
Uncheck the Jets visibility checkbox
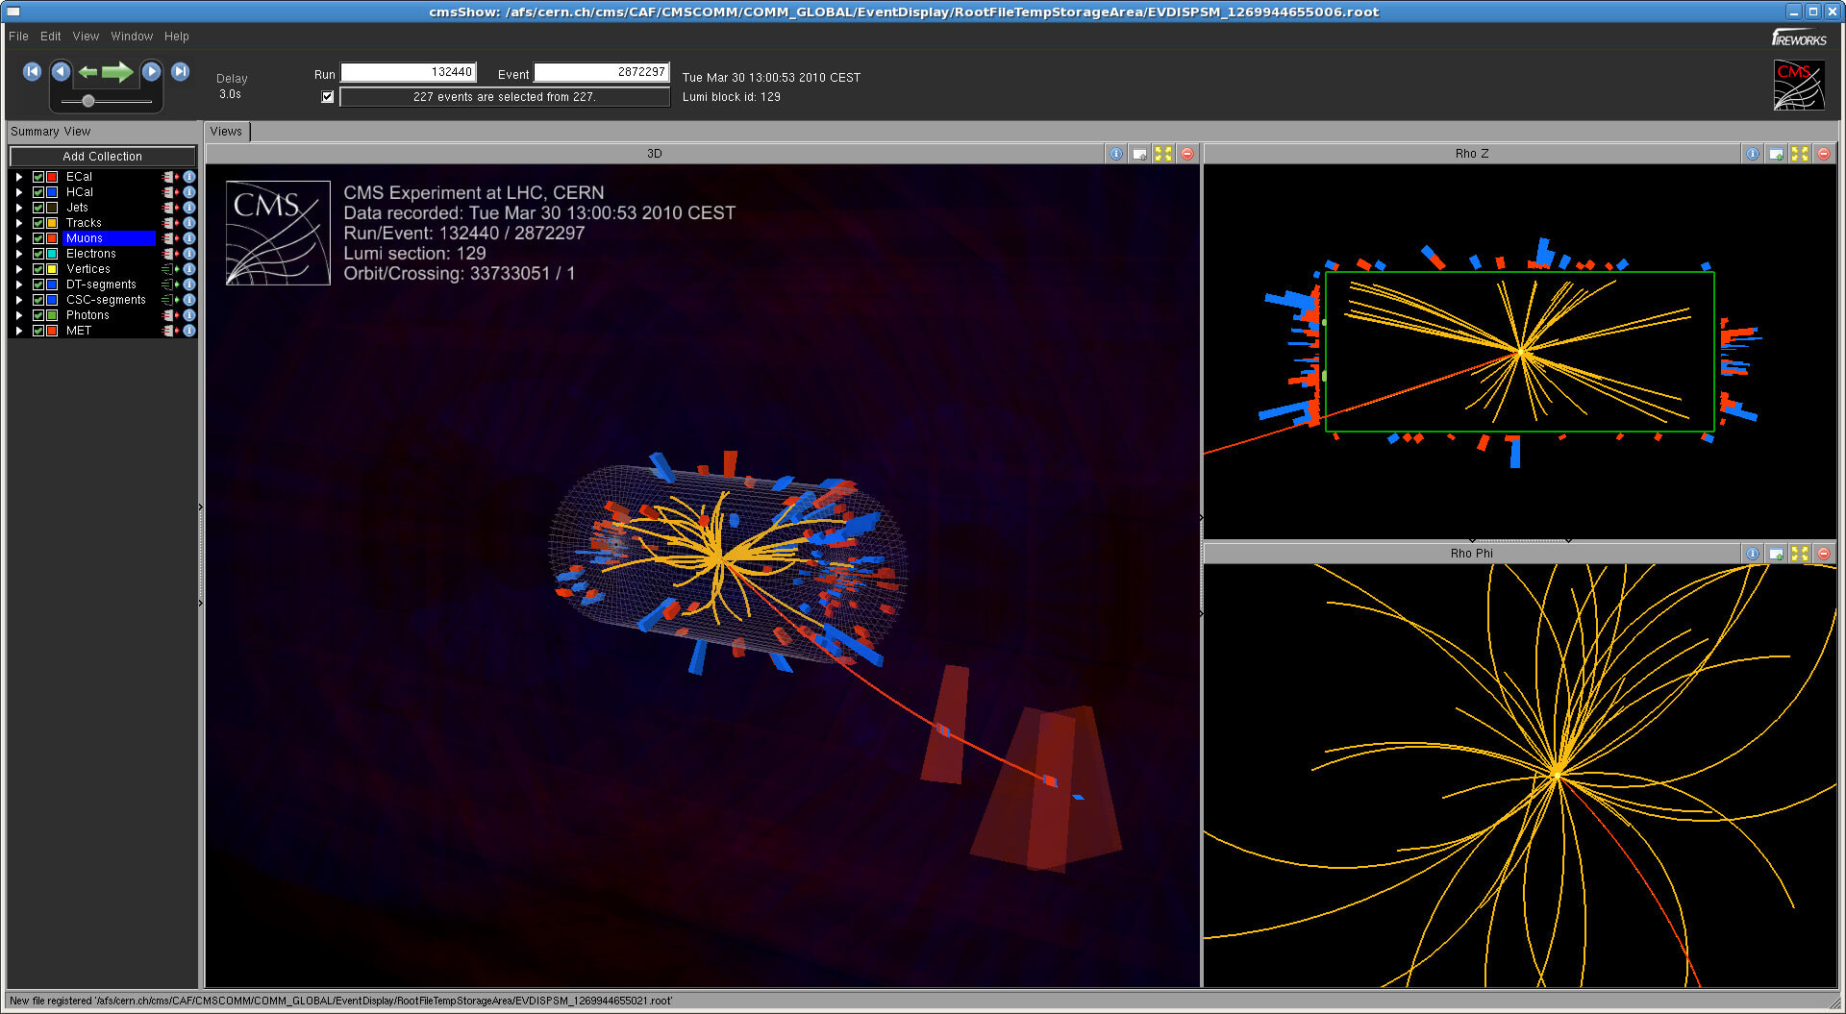pos(38,208)
